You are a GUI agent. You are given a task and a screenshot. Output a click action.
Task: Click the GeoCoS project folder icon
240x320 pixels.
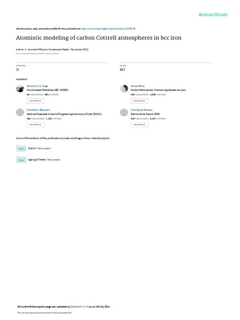[21, 148]
